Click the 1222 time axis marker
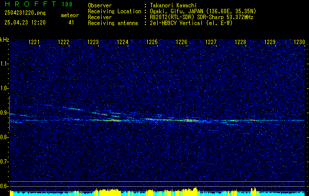This screenshot has height=196, width=309. (64, 42)
